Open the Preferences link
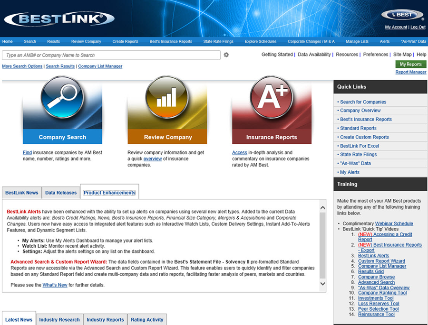The image size is (428, 325). [376, 55]
